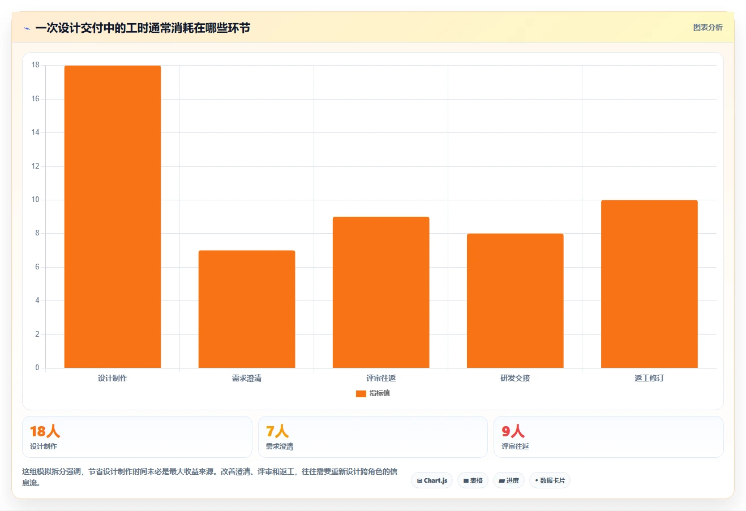This screenshot has height=511, width=746.
Task: Click the y-axis value 0
Action: (37, 368)
